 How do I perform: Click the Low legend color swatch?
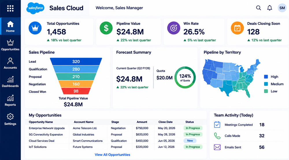click(x=266, y=91)
